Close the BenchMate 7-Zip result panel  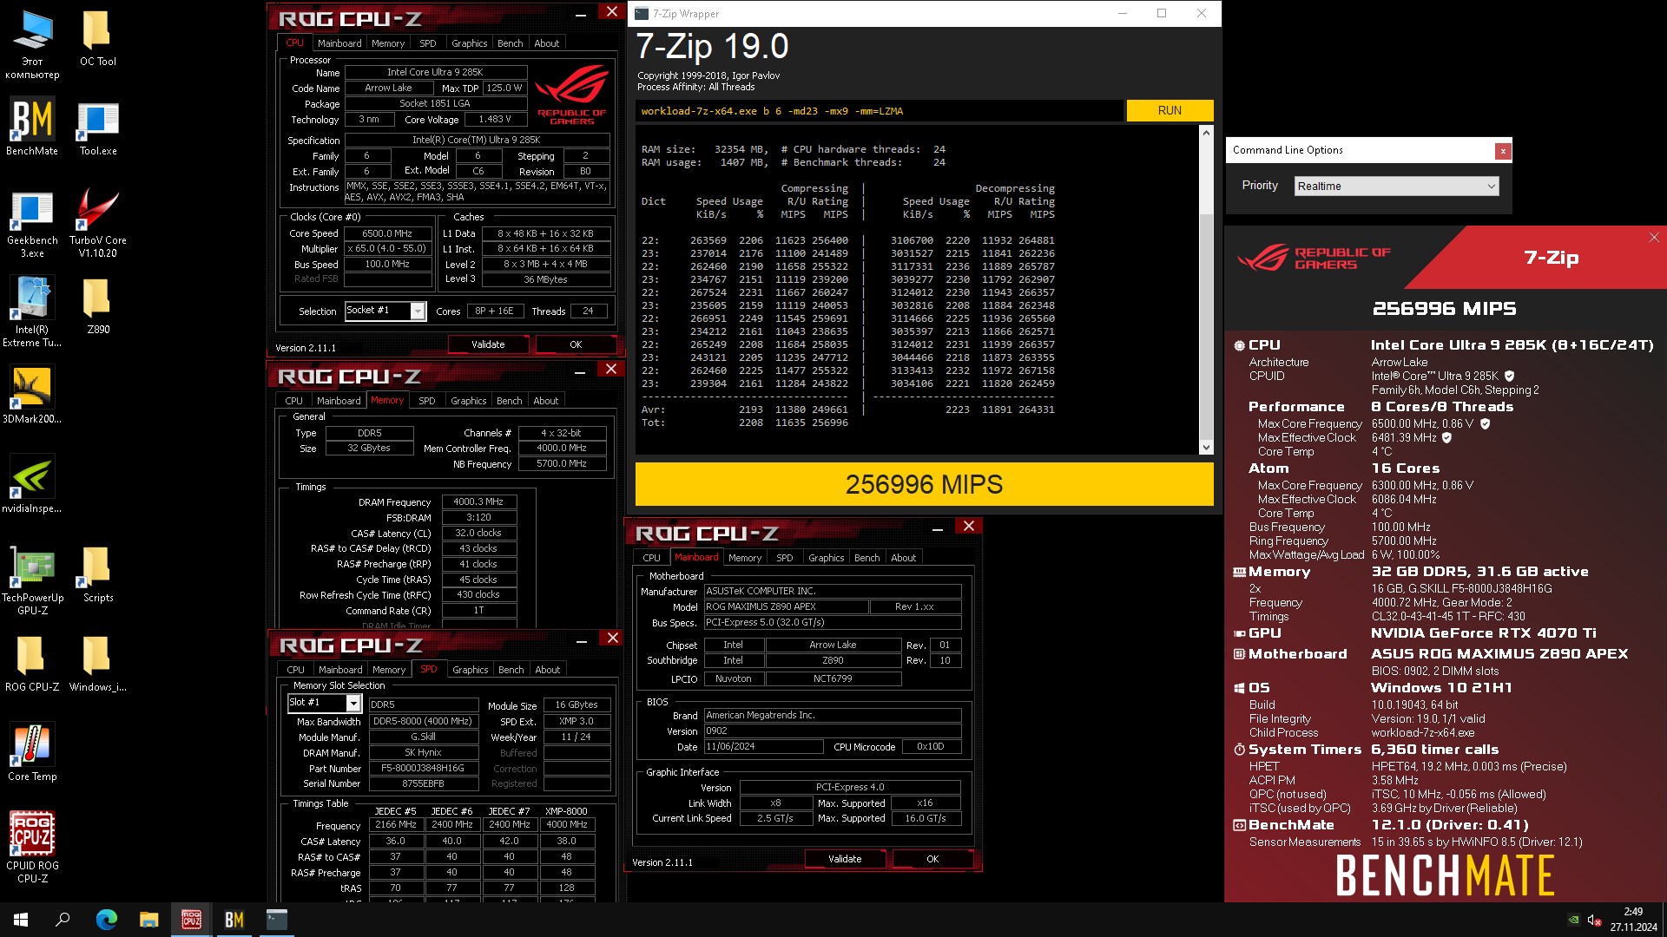pos(1653,237)
